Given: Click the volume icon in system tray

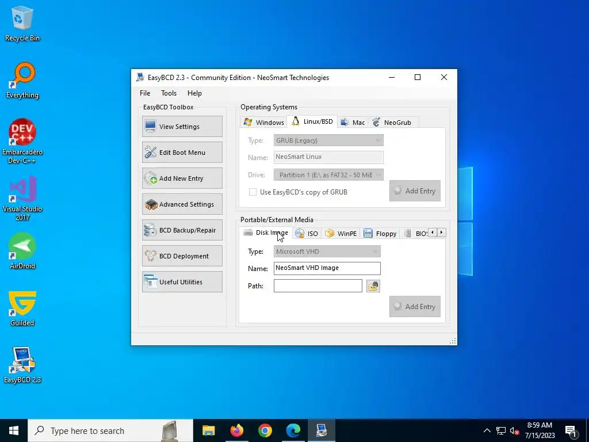Looking at the screenshot, I should tap(514, 430).
